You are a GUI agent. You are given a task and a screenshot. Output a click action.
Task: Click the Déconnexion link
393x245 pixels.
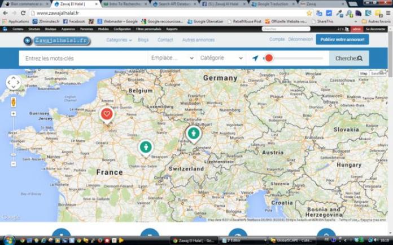tap(300, 39)
